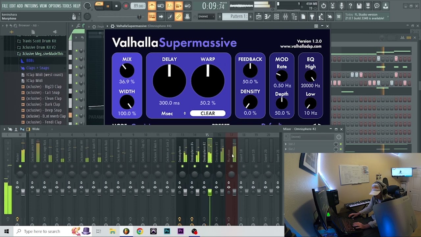
Task: Open Photoshop from the taskbar
Action: (x=167, y=231)
